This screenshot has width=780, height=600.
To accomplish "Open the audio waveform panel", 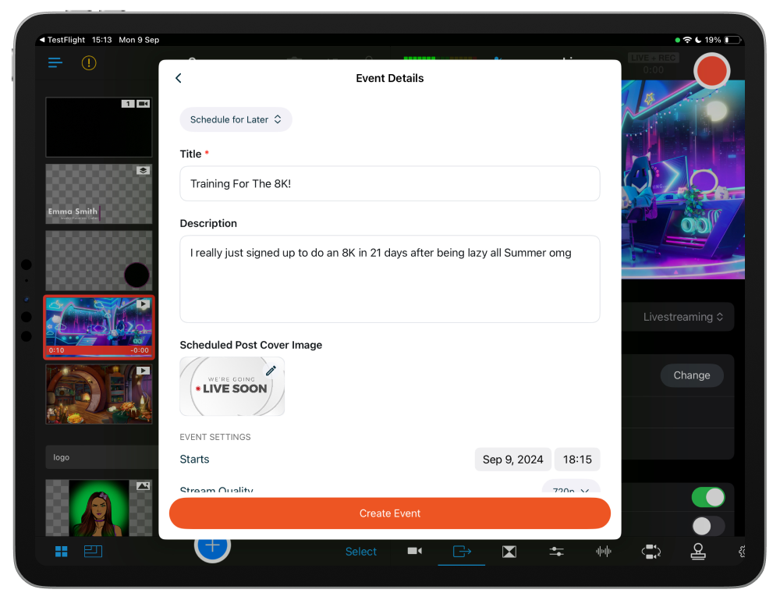I will pyautogui.click(x=603, y=552).
